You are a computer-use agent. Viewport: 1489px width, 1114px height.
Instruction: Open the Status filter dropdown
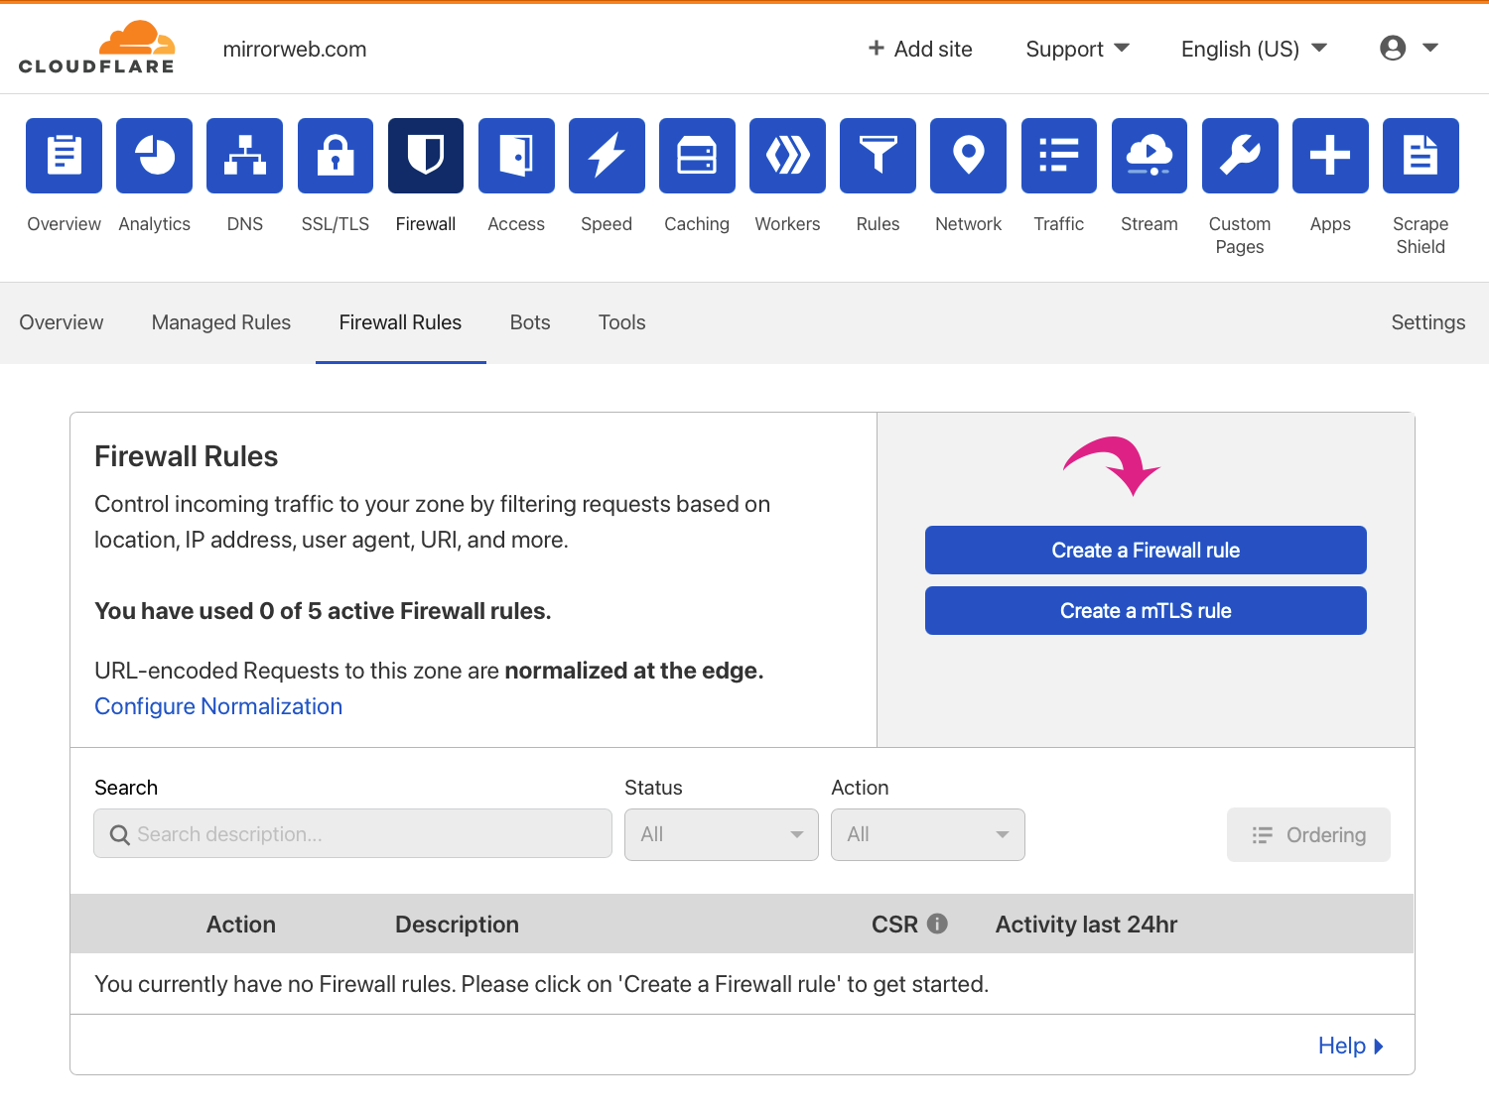[722, 834]
